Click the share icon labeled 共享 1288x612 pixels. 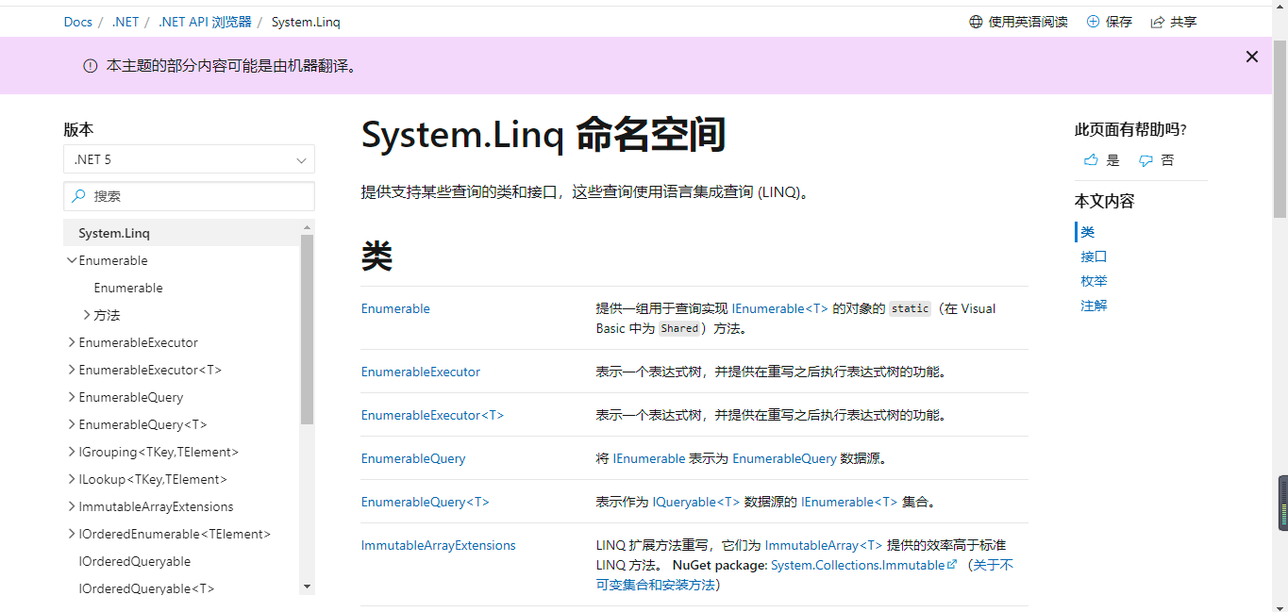(1158, 21)
